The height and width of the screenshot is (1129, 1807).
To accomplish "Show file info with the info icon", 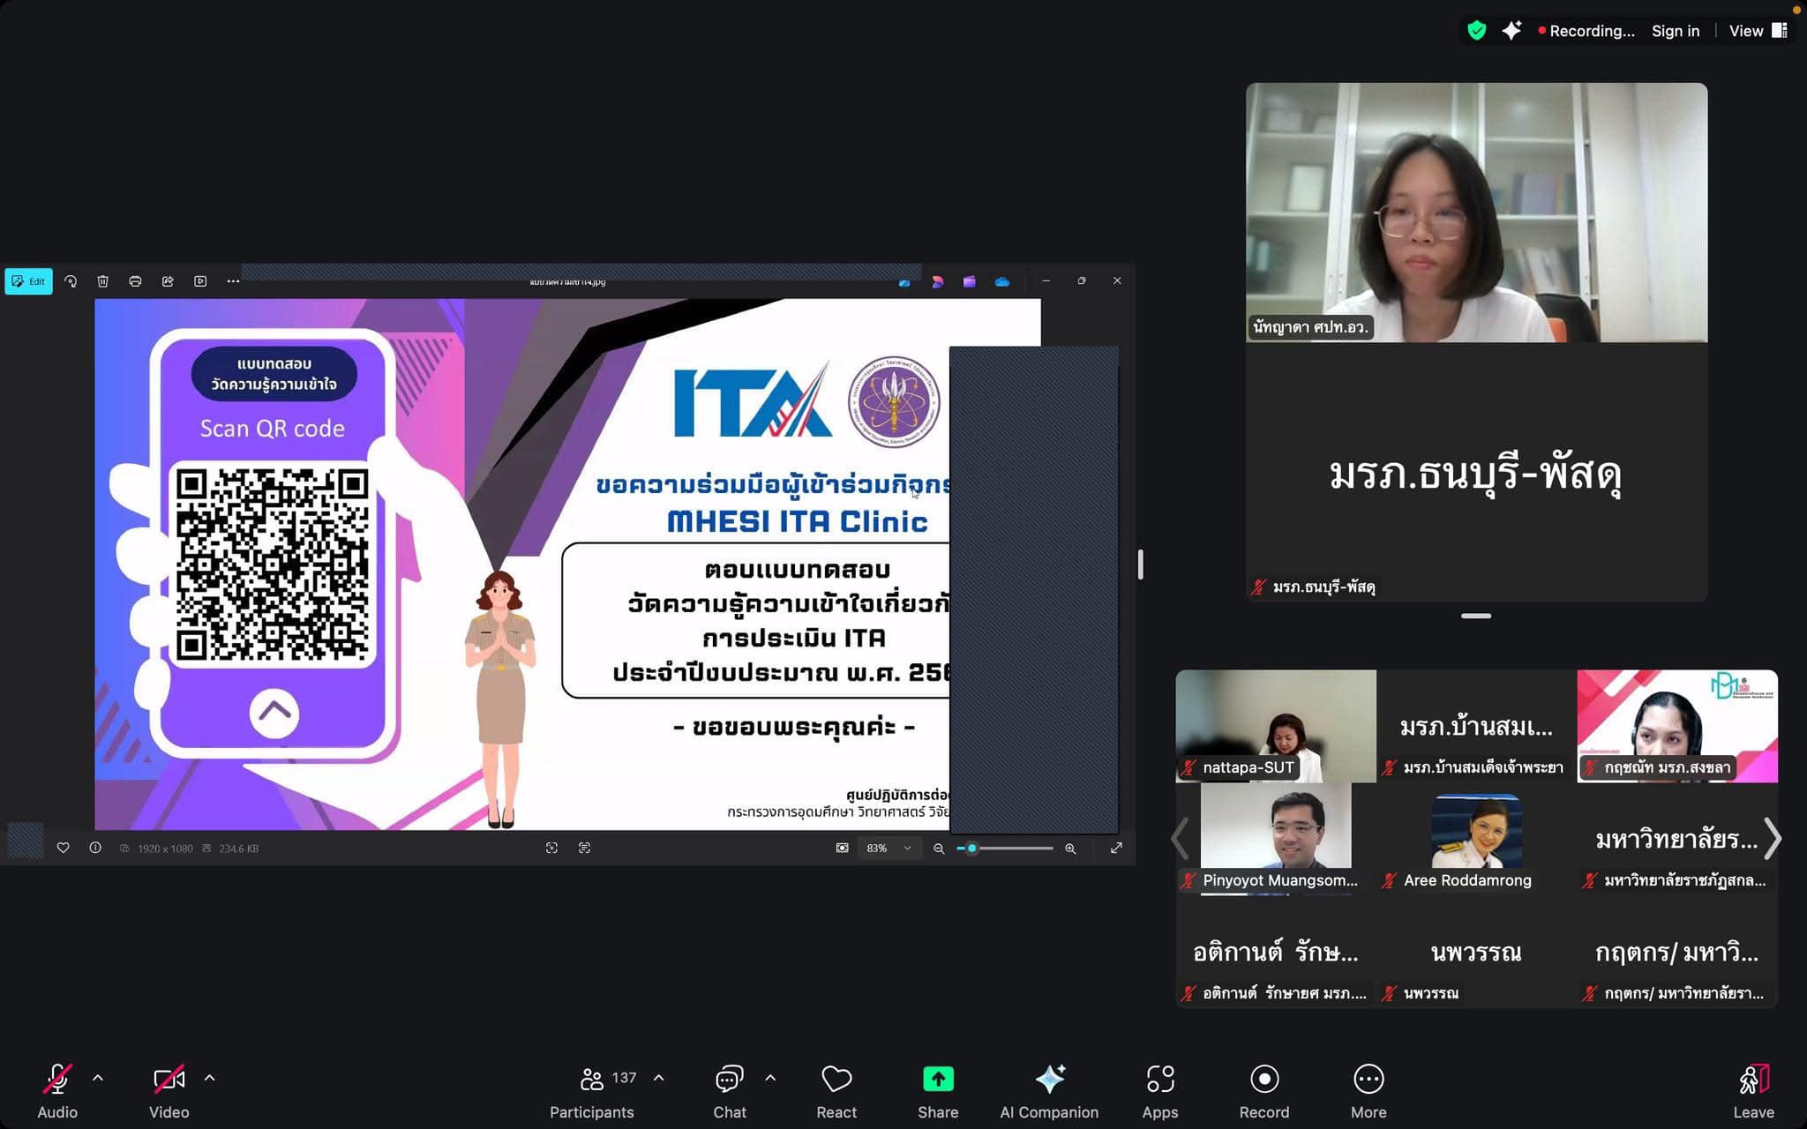I will (95, 848).
